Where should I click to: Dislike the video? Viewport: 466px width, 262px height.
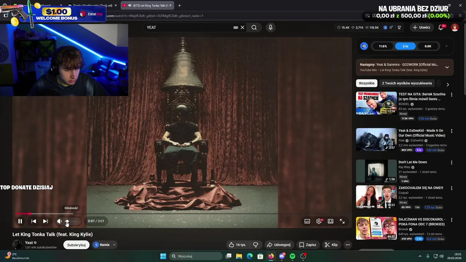(256, 245)
